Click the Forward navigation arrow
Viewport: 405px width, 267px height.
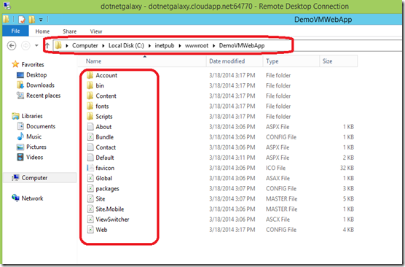click(25, 45)
